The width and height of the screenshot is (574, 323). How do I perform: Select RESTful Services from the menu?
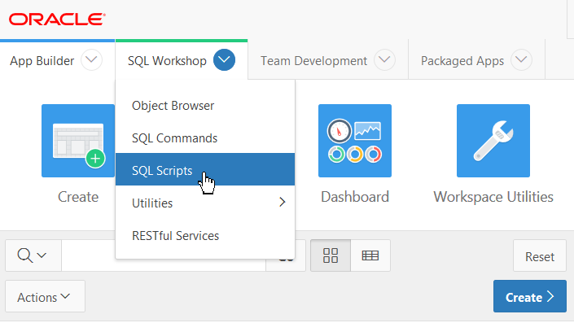(205, 236)
